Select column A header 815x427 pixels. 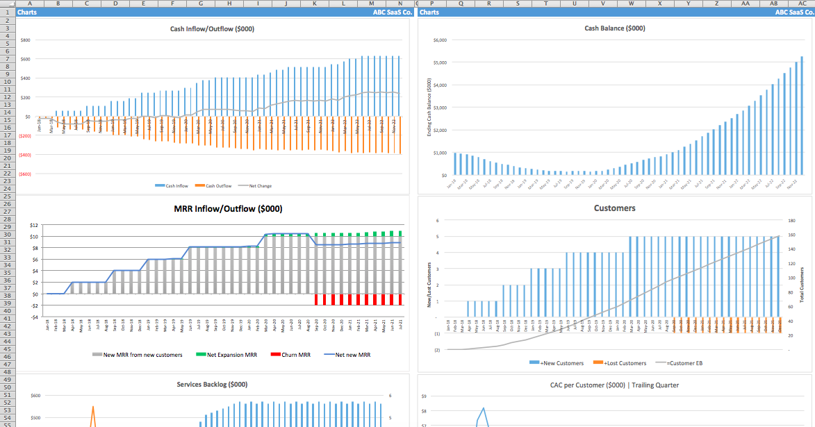[x=30, y=3]
